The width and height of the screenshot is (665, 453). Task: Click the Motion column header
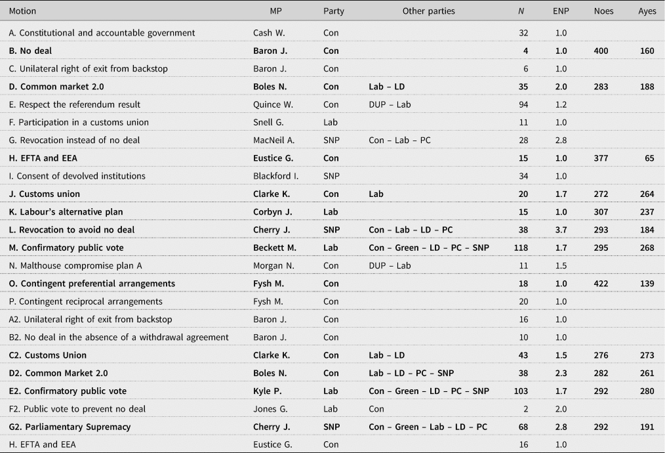click(23, 11)
